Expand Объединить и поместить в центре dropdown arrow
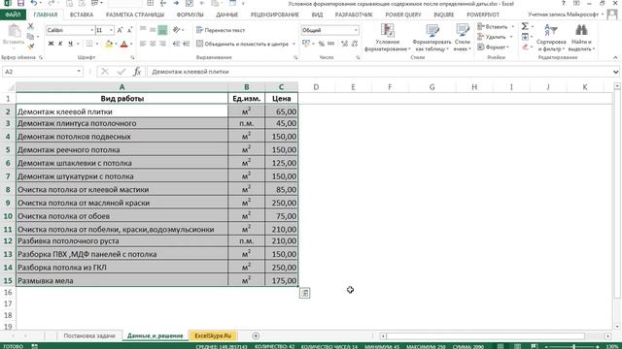This screenshot has height=349, width=622. point(294,44)
